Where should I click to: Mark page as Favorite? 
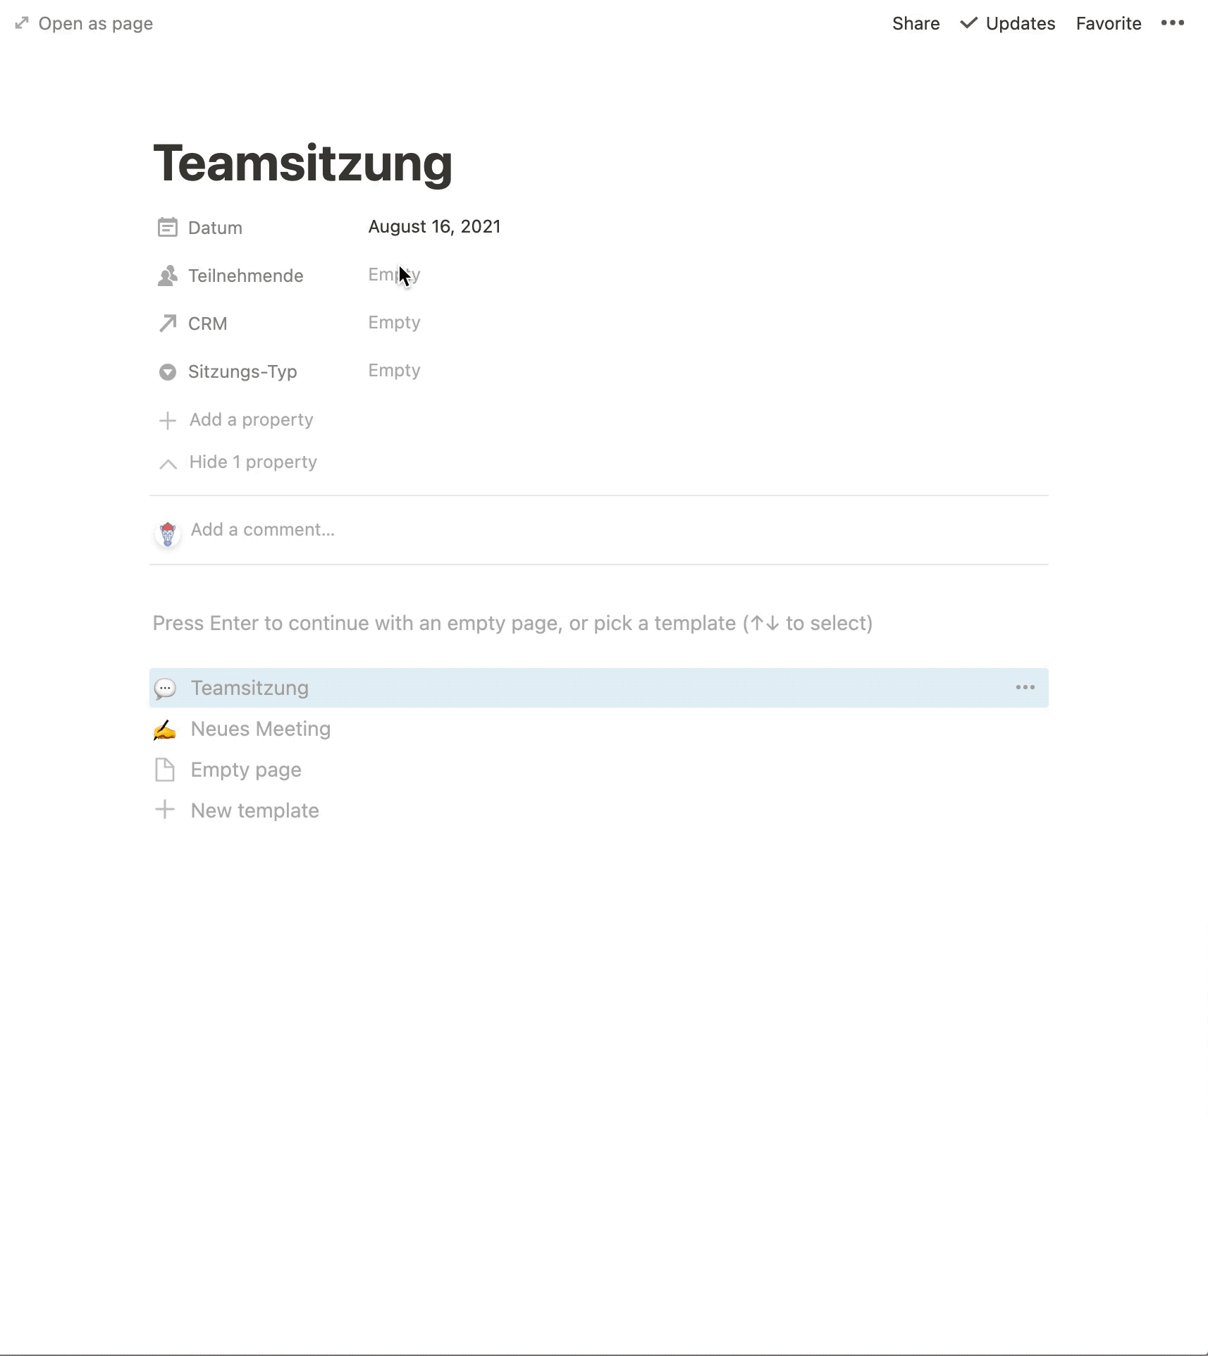1108,23
